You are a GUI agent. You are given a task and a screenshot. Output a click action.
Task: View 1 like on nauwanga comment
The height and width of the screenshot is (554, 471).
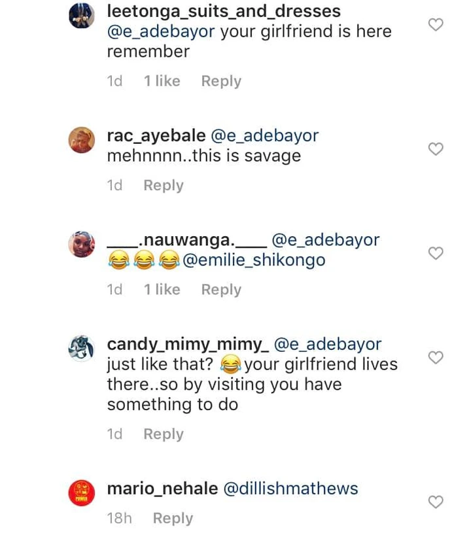click(x=162, y=289)
